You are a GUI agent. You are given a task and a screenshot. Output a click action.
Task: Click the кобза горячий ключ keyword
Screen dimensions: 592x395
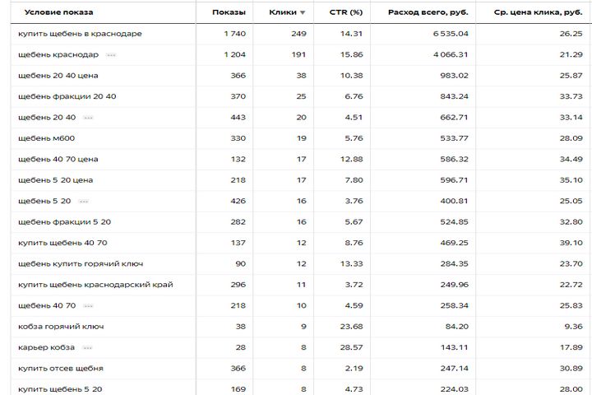(x=61, y=327)
